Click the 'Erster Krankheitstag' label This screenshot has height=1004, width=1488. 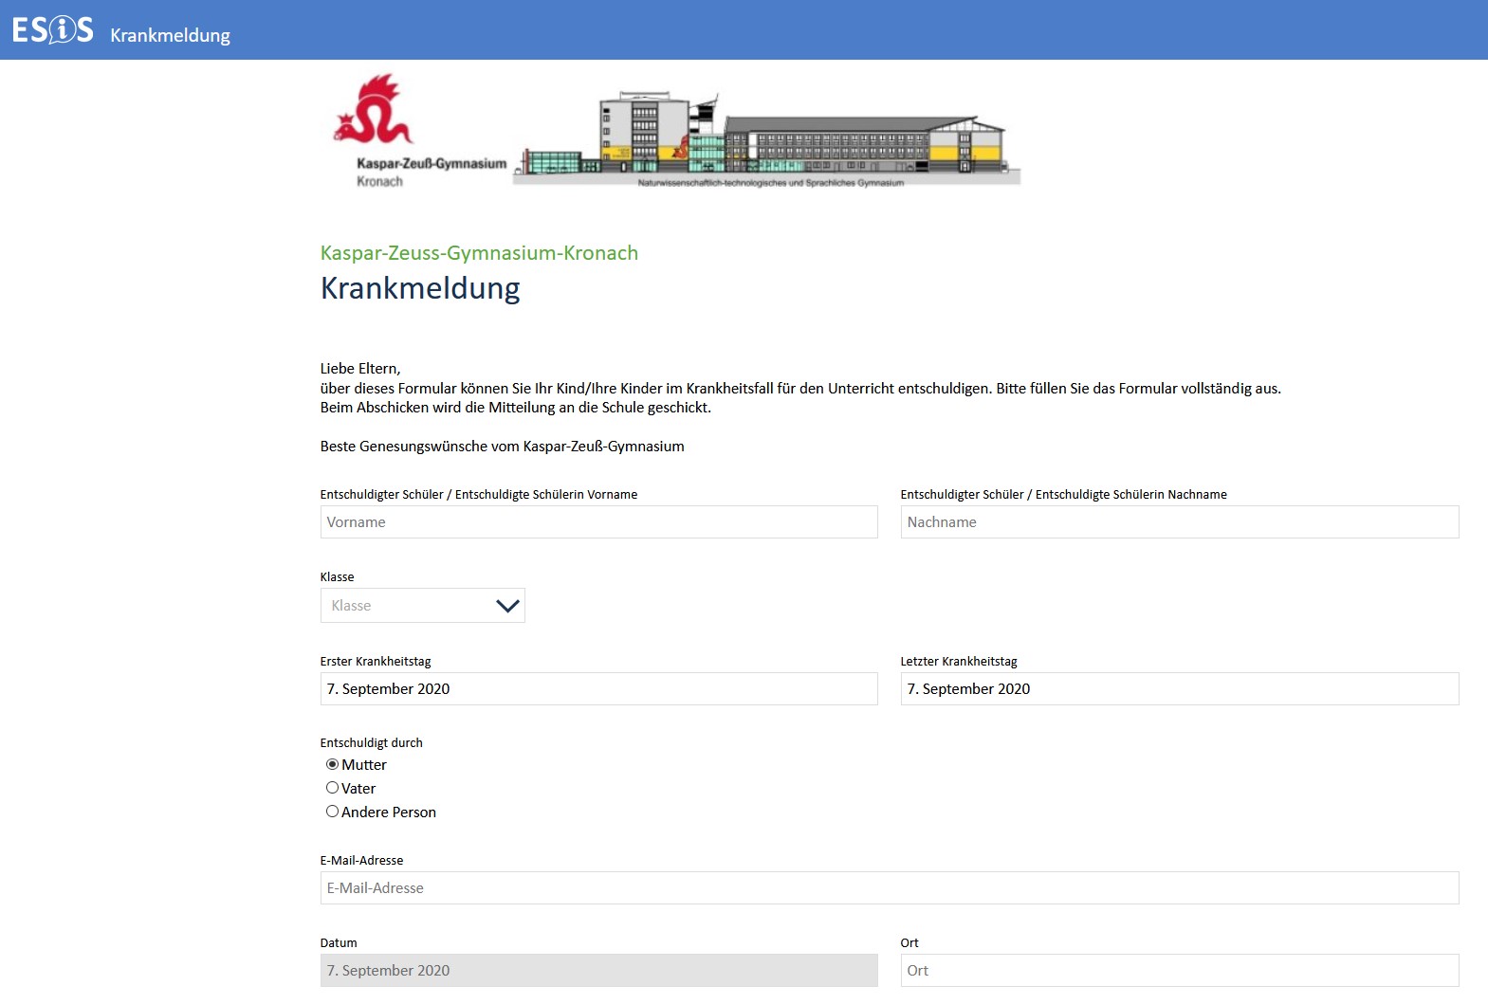376,662
